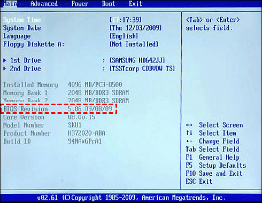This screenshot has height=203, width=262.
Task: Expand the 1st Drive arrow
Action: point(5,60)
